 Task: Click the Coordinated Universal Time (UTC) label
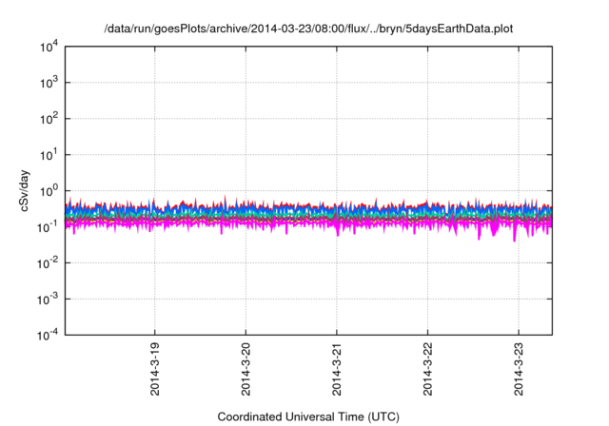click(308, 417)
